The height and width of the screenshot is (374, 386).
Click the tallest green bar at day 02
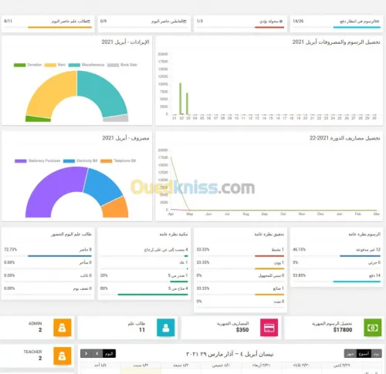(x=181, y=99)
